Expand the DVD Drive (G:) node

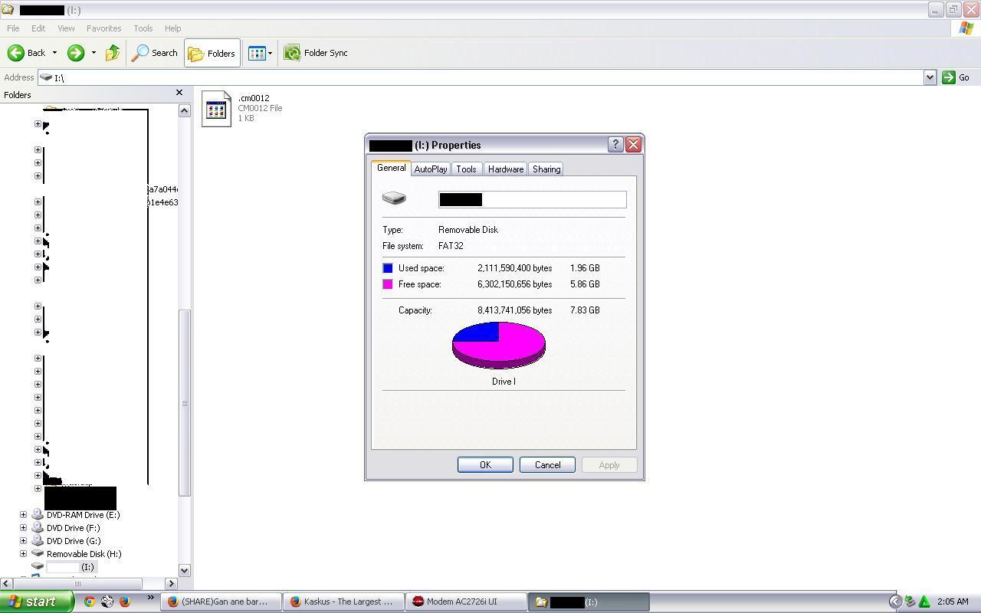tap(23, 541)
